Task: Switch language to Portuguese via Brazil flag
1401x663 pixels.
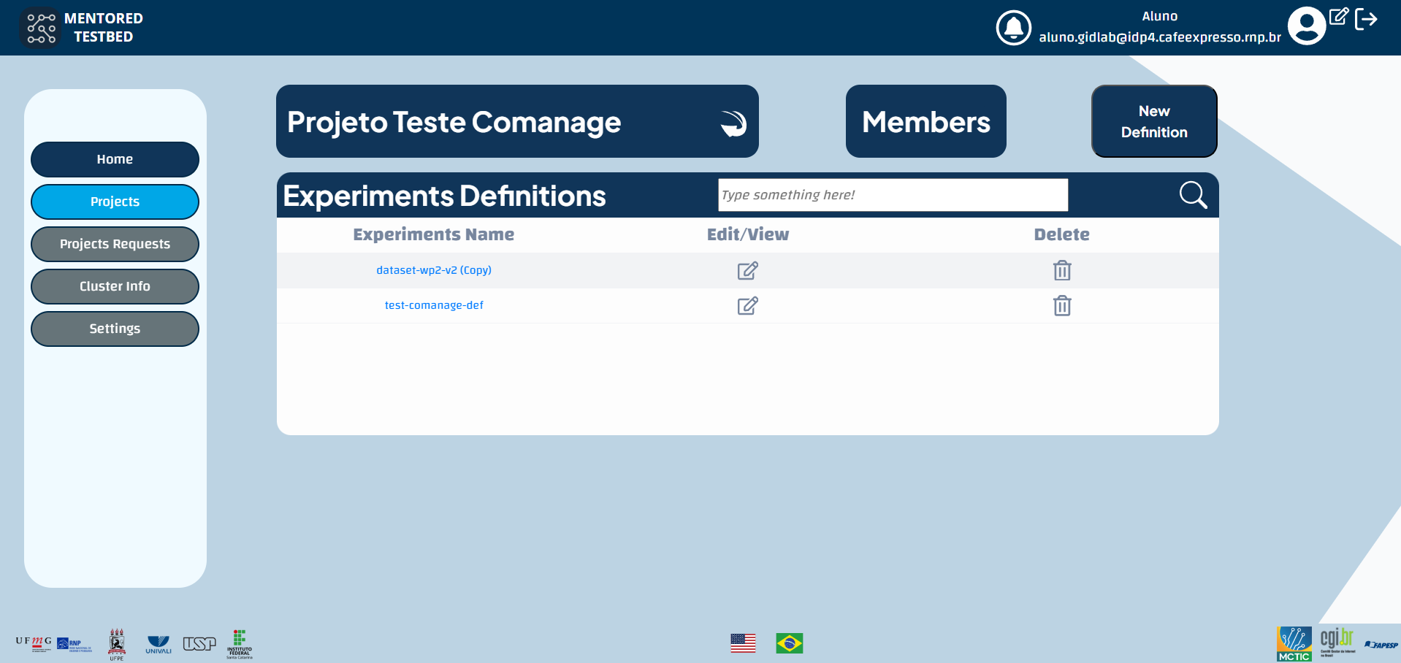Action: click(x=789, y=643)
